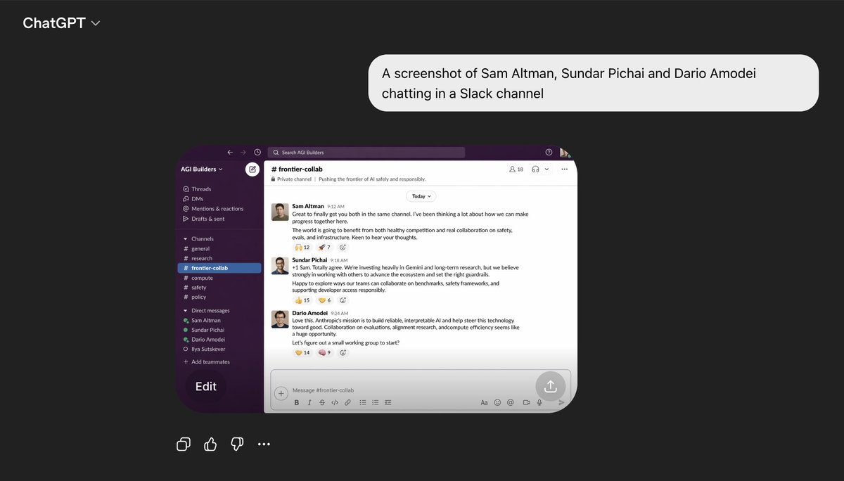
Task: Collapse the Direct messages section
Action: coord(206,311)
